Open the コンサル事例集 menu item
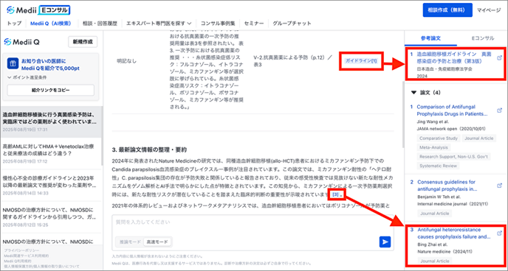 [x=218, y=24]
